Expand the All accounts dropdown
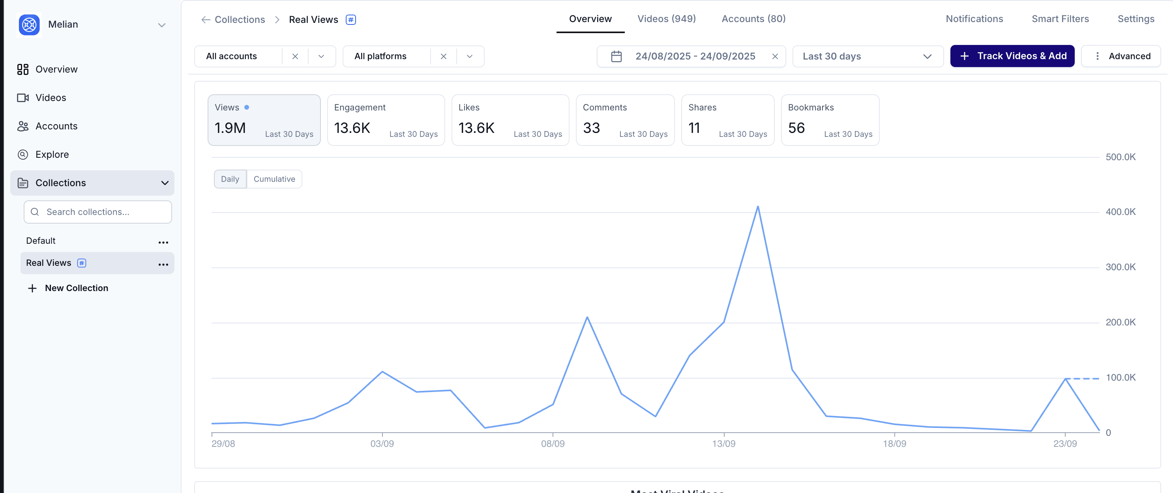This screenshot has height=493, width=1173. [321, 56]
